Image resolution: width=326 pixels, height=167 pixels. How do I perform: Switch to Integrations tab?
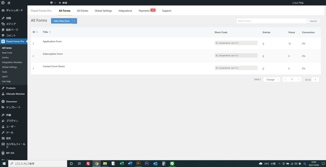click(x=125, y=11)
